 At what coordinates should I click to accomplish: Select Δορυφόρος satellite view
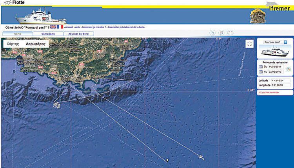click(36, 44)
